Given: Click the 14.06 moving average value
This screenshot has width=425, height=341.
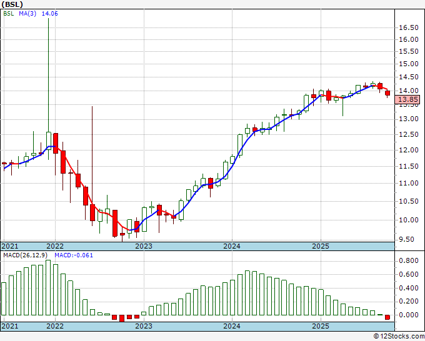Looking at the screenshot, I should pyautogui.click(x=49, y=14).
